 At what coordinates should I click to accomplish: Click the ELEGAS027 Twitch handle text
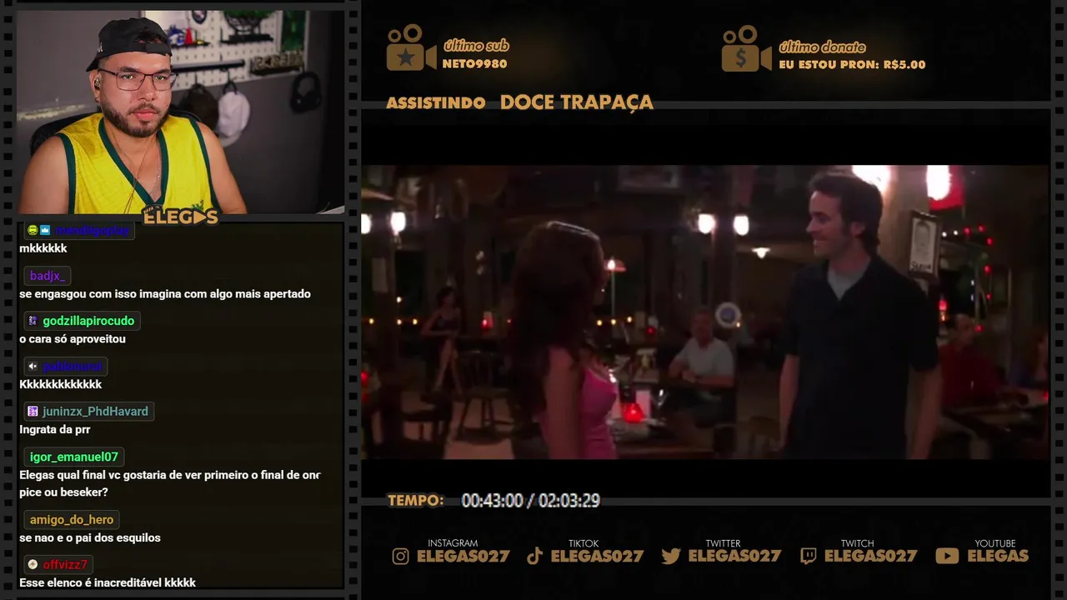(x=870, y=557)
